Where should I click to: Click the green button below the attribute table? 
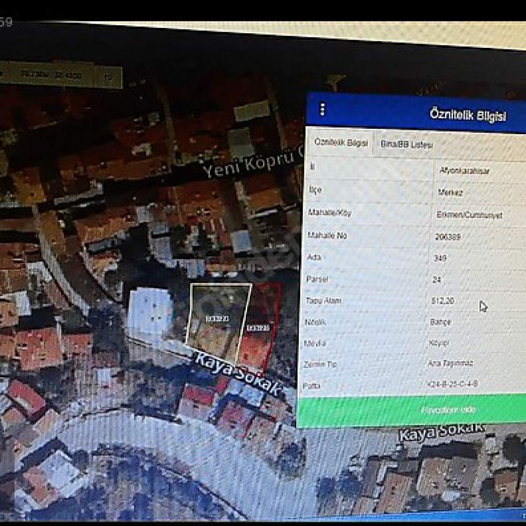tap(411, 410)
